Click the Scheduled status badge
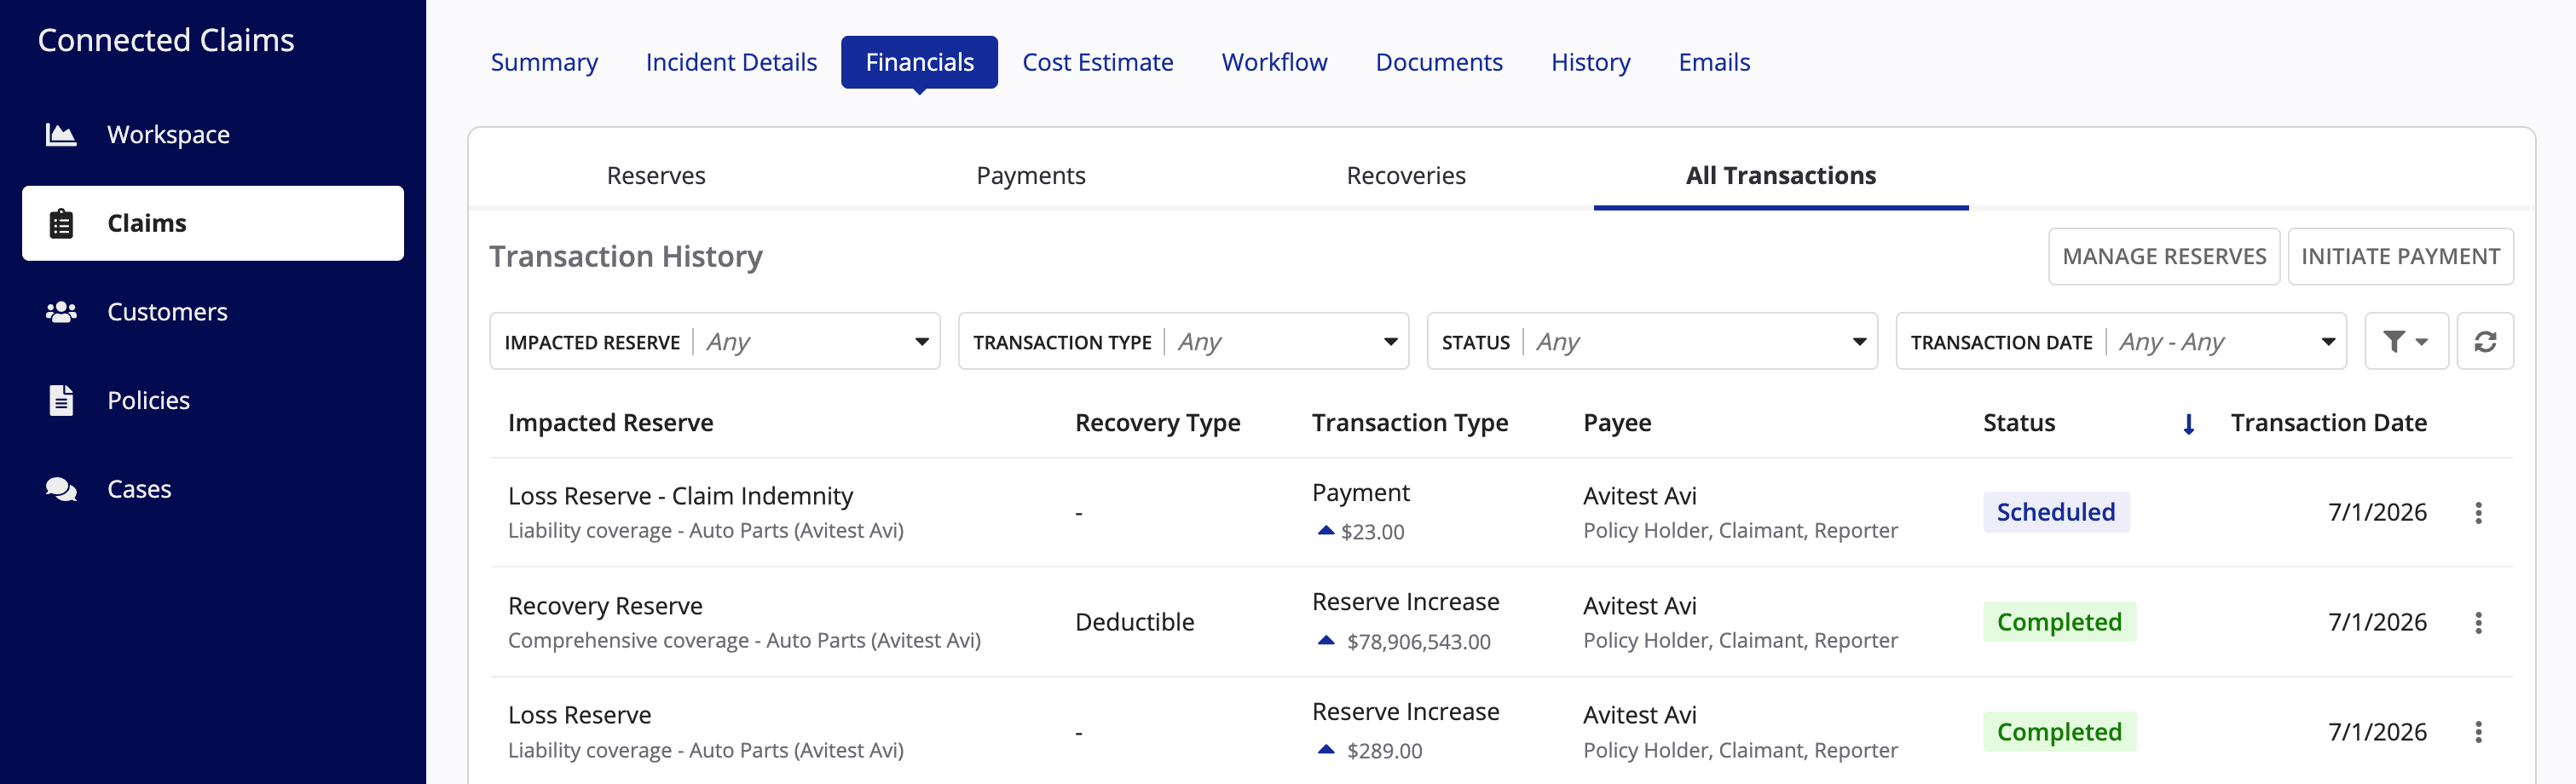 2056,512
